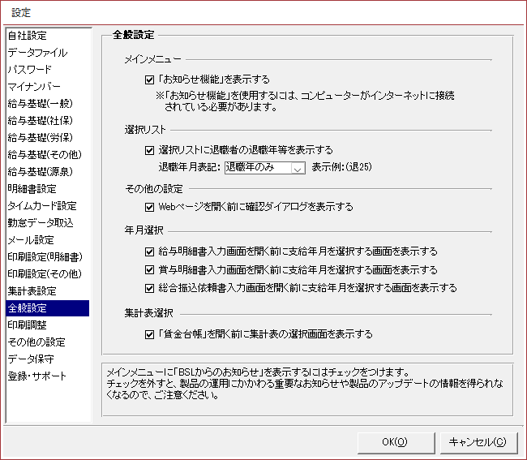The width and height of the screenshot is (527, 460).
Task: Toggle Webページを開く前に確認ダイアログを表示する checkbox
Action: tap(149, 207)
